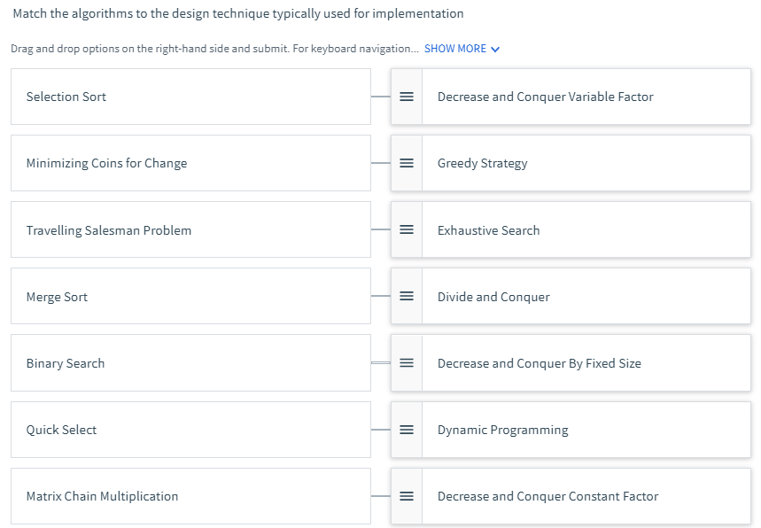
Task: Select the Exhaustive Search answer text
Action: pos(488,230)
